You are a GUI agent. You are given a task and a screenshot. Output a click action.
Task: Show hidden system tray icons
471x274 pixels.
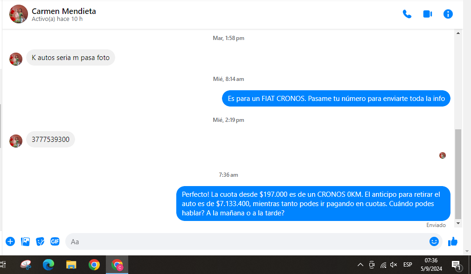(x=360, y=265)
